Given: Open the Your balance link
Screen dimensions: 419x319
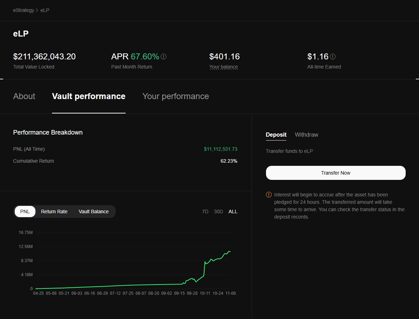Looking at the screenshot, I should (x=224, y=67).
